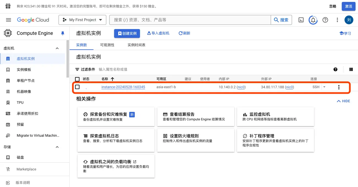This screenshot has width=358, height=187.
Task: Open the settings three-dot menu in header
Action: [337, 20]
